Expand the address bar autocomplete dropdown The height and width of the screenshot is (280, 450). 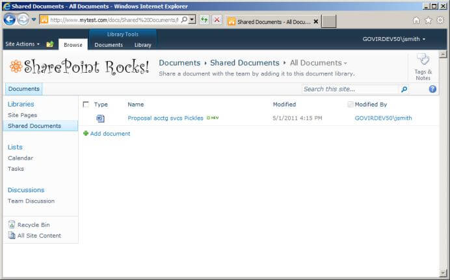tap(192, 19)
